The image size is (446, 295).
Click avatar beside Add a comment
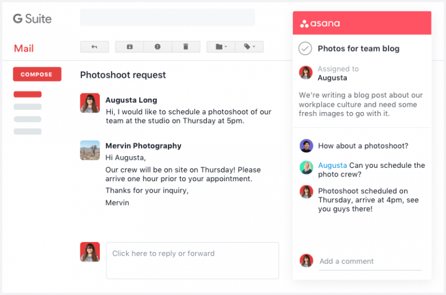click(307, 261)
